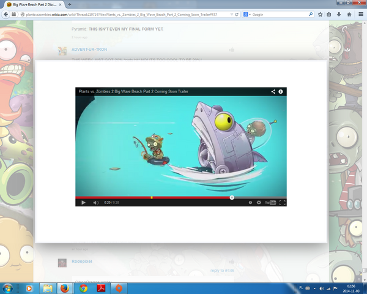Enter fullscreen video mode
The image size is (367, 294).
pyautogui.click(x=282, y=203)
